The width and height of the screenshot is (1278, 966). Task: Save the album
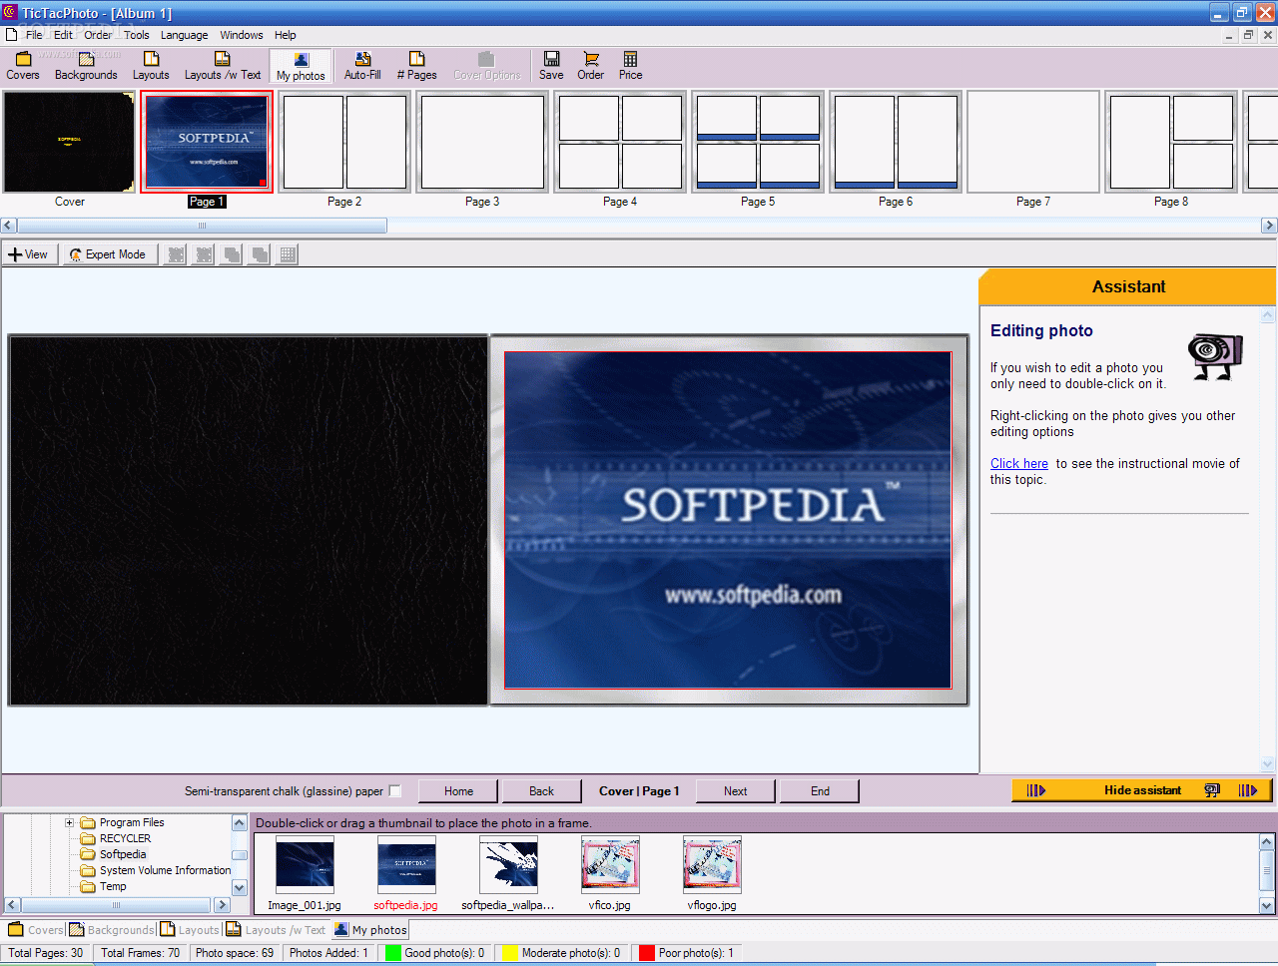pyautogui.click(x=551, y=66)
